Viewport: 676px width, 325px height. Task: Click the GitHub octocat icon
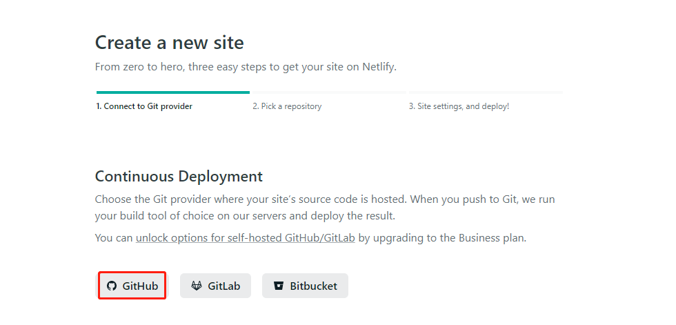pyautogui.click(x=112, y=286)
